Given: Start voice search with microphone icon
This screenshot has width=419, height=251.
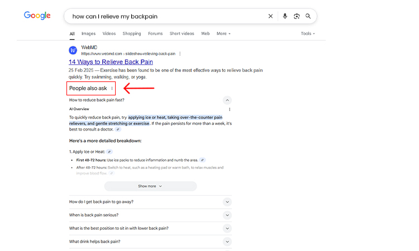Looking at the screenshot, I should coord(285,16).
